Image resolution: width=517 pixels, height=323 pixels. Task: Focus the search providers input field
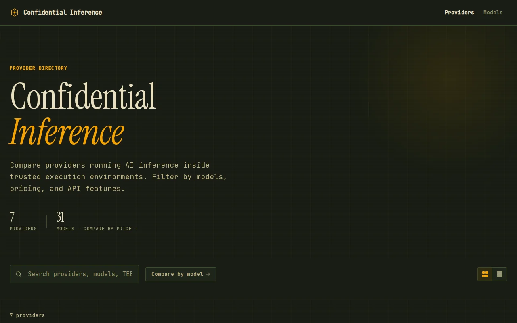(74, 274)
